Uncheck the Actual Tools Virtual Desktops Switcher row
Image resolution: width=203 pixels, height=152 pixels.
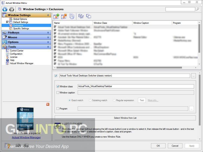pos(55,27)
